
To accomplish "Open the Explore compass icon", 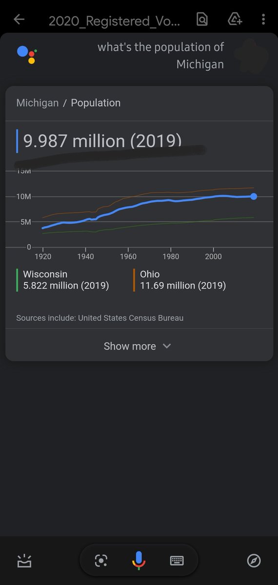I will 254,561.
